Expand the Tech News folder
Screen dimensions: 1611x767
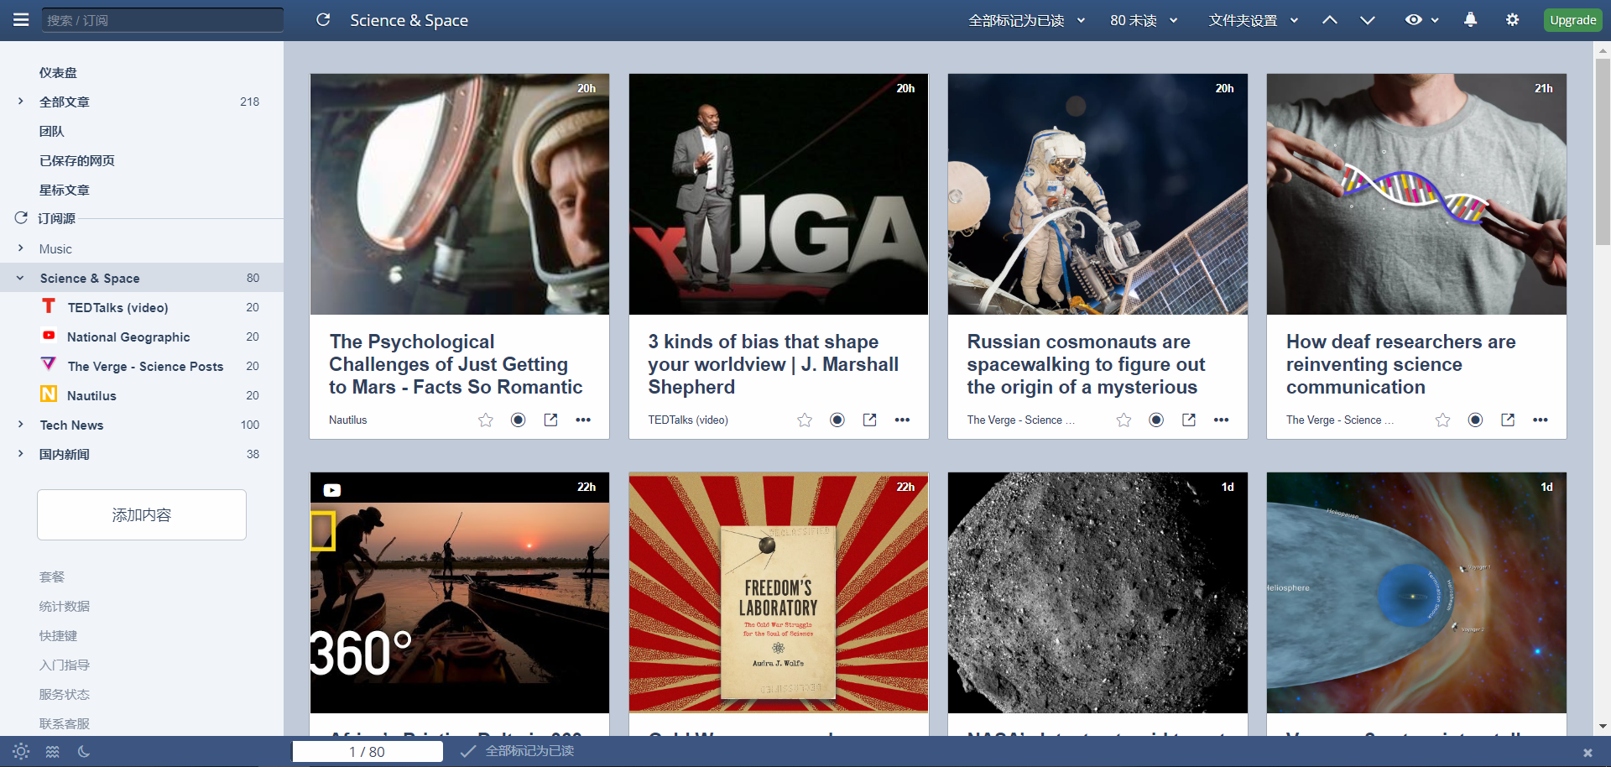pos(20,425)
